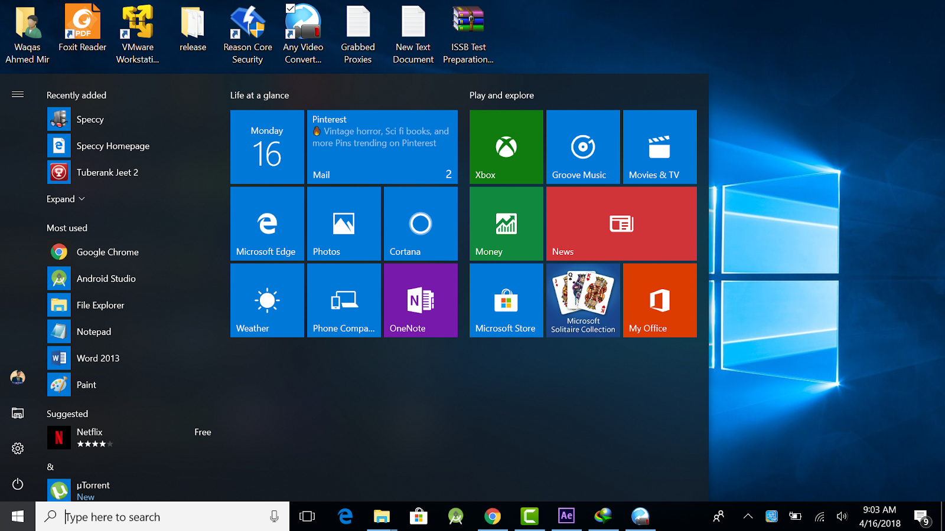This screenshot has height=531, width=945.
Task: Open the Cortana tile
Action: [x=421, y=224]
